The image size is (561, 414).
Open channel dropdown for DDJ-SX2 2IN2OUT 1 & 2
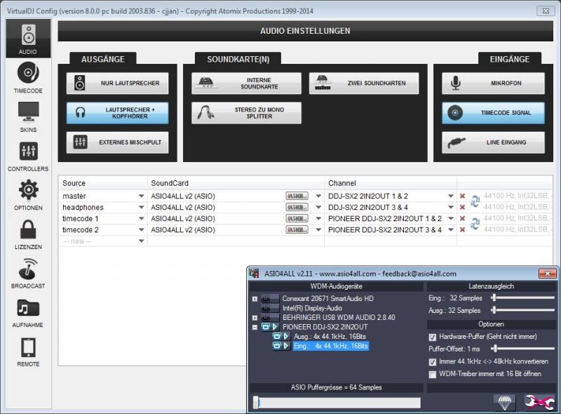451,196
